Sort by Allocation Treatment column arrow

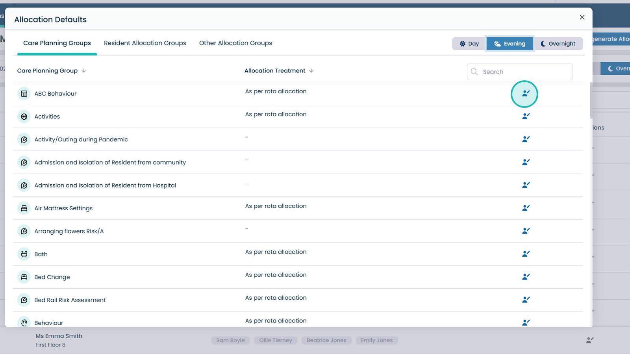311,71
